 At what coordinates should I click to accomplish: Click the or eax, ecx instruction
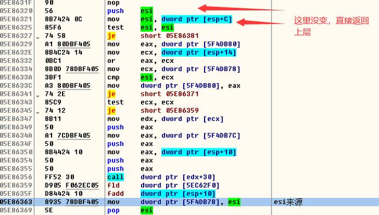pos(140,61)
